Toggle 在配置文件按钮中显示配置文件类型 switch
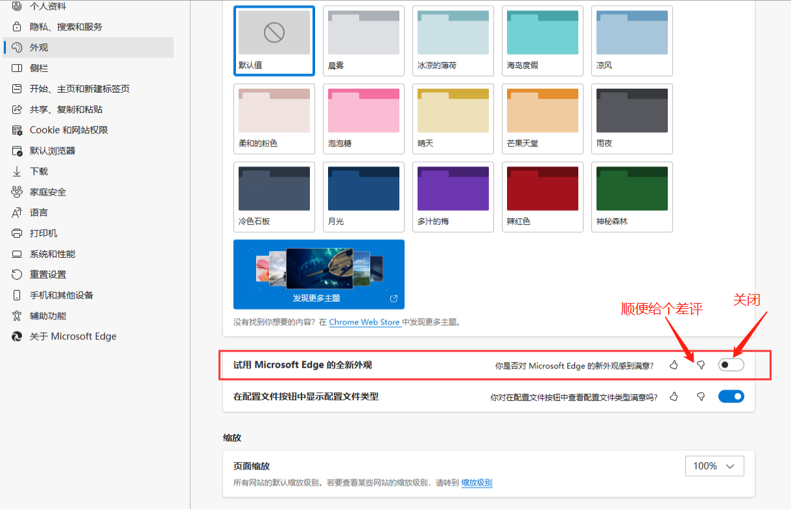The width and height of the screenshot is (791, 509). [x=731, y=396]
